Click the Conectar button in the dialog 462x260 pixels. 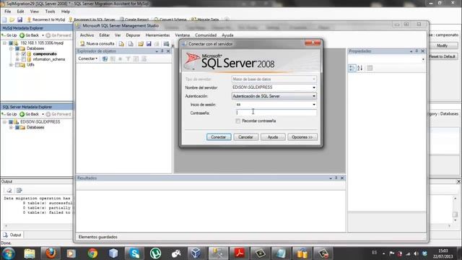pos(219,137)
